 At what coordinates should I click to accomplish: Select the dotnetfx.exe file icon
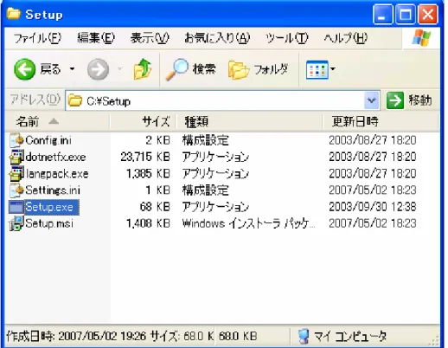click(x=16, y=157)
